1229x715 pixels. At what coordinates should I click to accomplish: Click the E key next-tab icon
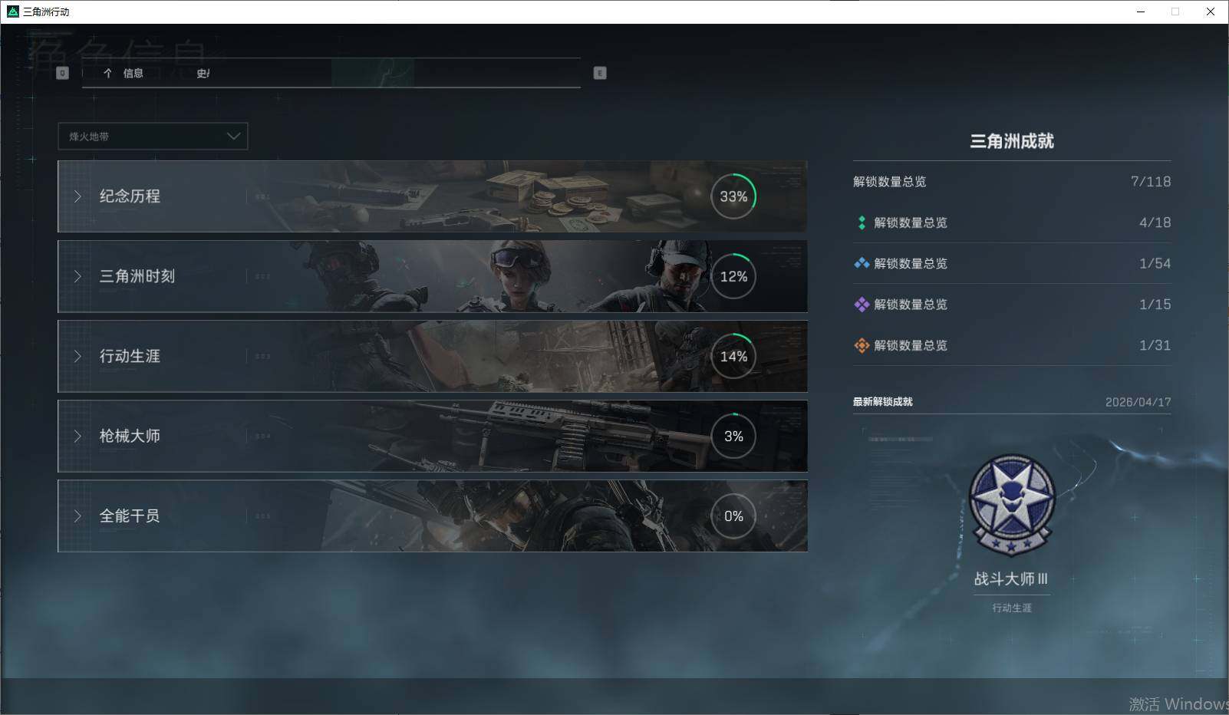[600, 73]
